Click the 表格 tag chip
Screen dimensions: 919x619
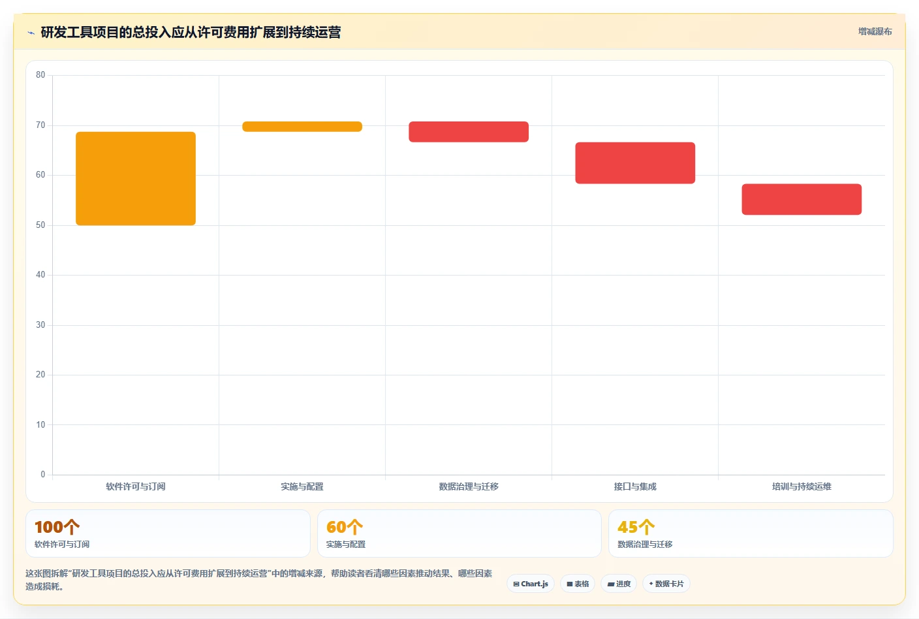[578, 584]
